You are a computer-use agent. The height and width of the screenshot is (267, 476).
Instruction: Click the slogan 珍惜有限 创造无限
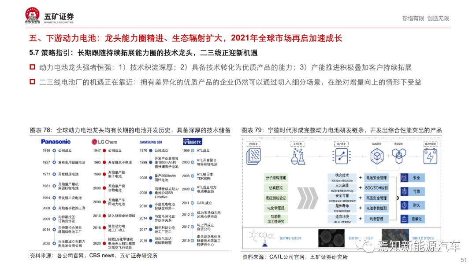(425, 18)
